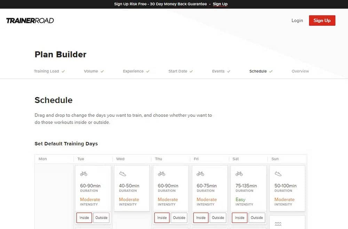The height and width of the screenshot is (229, 348).
Task: Switch Saturday's workout to Outside
Action: [257, 217]
